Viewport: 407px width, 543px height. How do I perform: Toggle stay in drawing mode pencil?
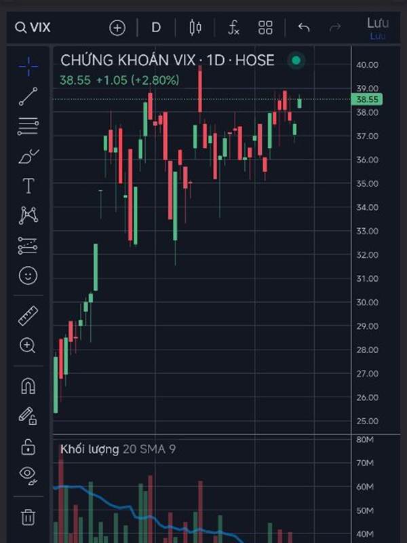tap(28, 416)
